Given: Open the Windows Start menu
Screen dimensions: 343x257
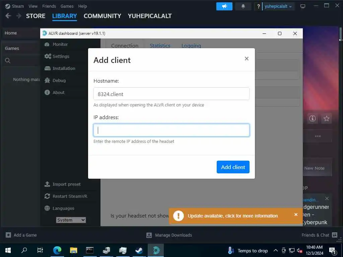Looking at the screenshot, I should pos(8,250).
